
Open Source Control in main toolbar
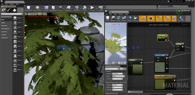pos(37,8)
